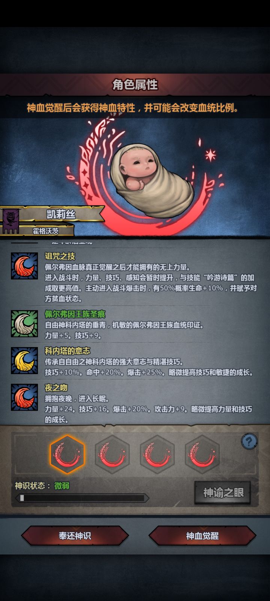Tap the 霍格沃茨 family name label

coord(45,231)
